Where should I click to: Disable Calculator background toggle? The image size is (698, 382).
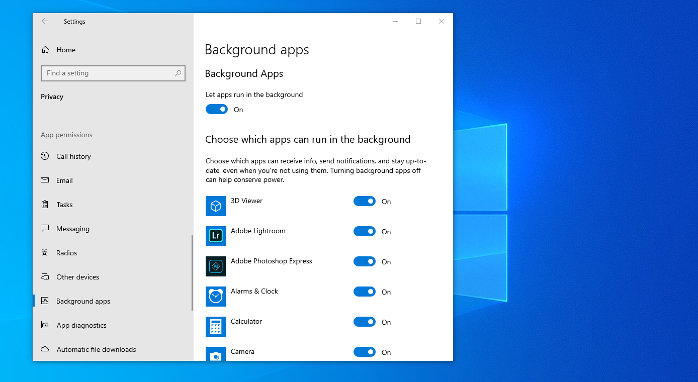coord(365,322)
